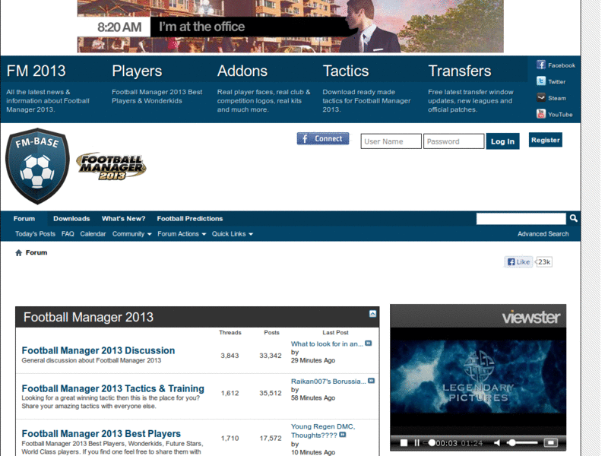The height and width of the screenshot is (456, 608).
Task: Focus the Password field
Action: click(x=454, y=141)
